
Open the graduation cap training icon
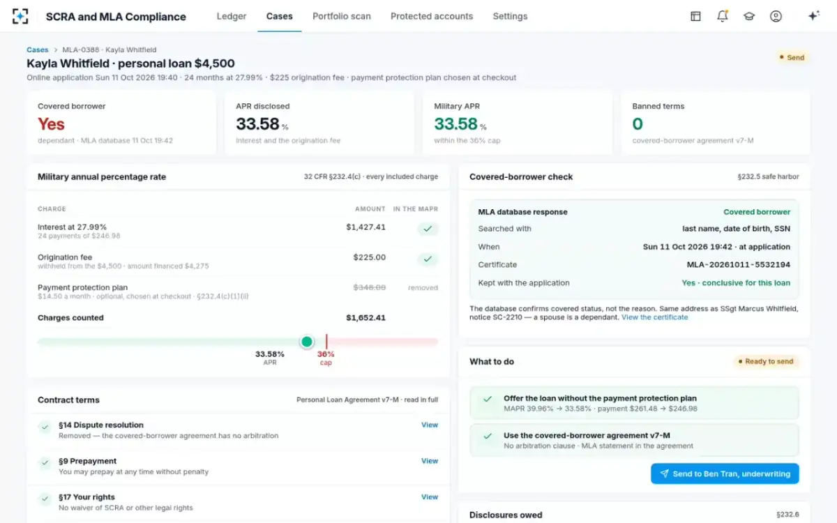749,16
